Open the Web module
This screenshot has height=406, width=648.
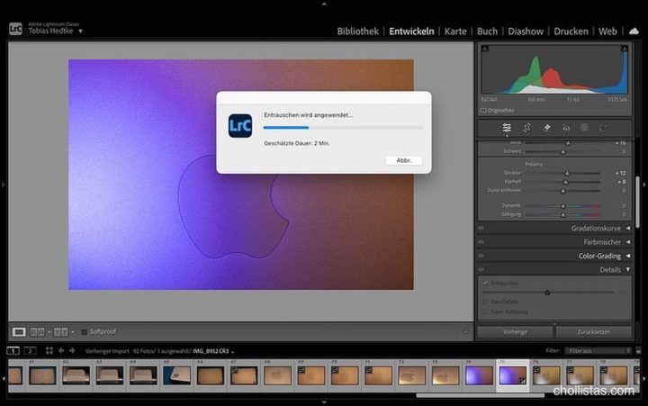click(607, 32)
